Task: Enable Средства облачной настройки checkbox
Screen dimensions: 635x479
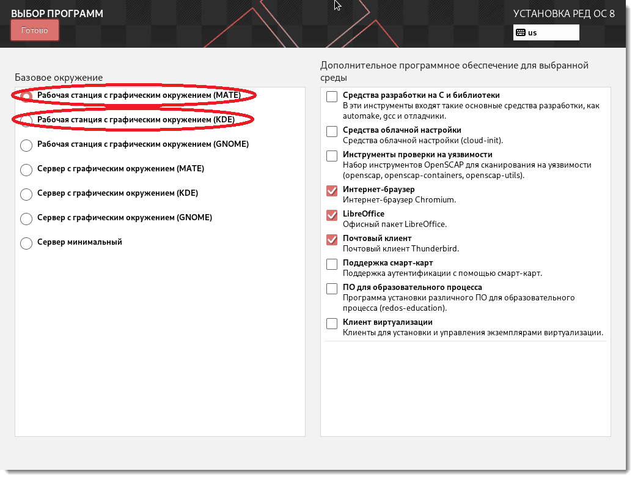Action: 332,132
